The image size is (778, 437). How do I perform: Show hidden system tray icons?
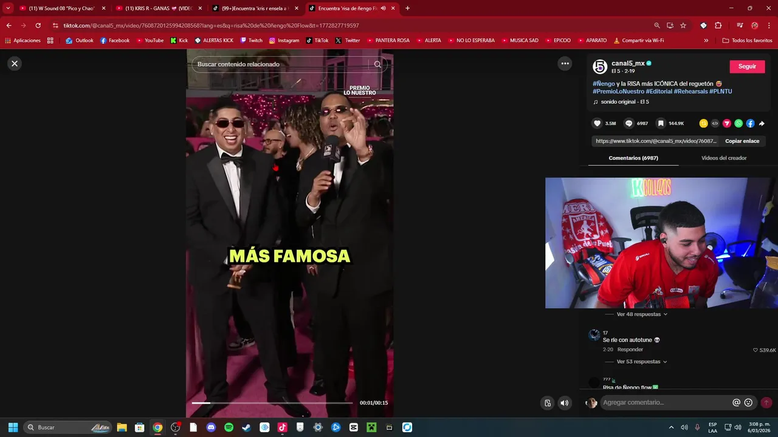tap(672, 427)
